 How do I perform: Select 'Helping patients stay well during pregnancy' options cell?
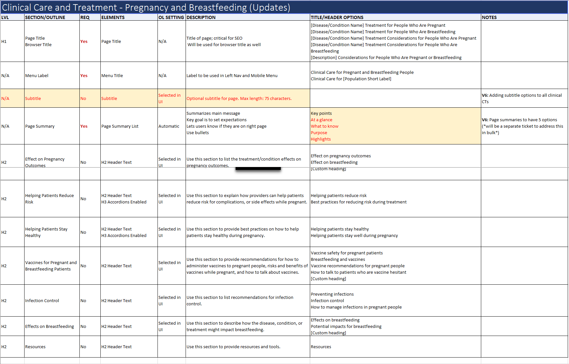point(395,232)
